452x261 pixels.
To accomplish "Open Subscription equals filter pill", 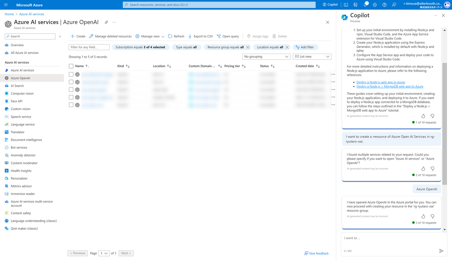I will tap(140, 47).
